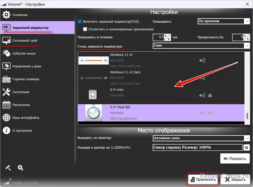The height and width of the screenshot is (187, 253).
Task: Increase display duration with the up arrow
Action: pyautogui.click(x=166, y=36)
